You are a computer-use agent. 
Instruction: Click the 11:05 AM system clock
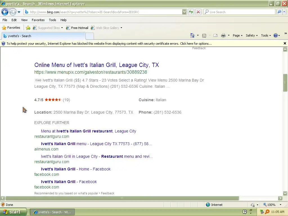tap(278, 212)
